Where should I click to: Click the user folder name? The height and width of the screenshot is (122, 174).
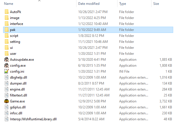13,54
